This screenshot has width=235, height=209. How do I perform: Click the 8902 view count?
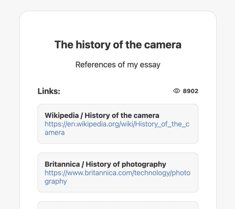tap(191, 91)
